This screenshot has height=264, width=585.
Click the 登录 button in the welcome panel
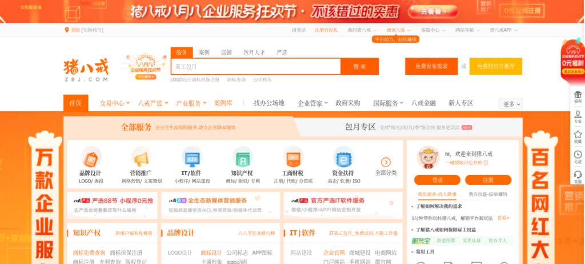click(437, 180)
